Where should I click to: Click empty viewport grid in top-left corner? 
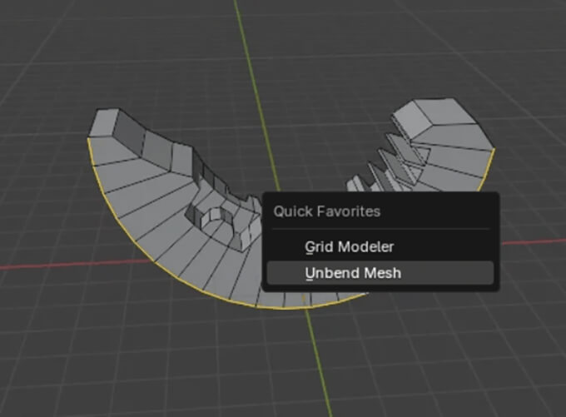[x=42, y=42]
